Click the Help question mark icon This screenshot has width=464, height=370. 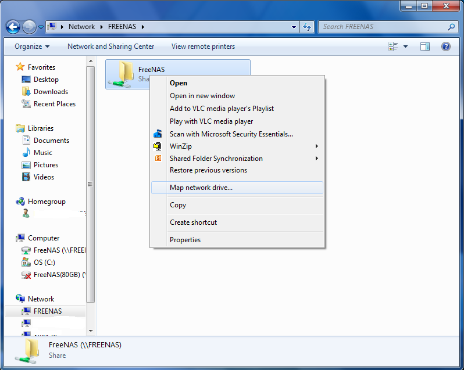(445, 46)
